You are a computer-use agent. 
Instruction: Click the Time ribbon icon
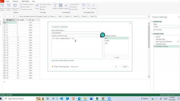tap(88, 6)
